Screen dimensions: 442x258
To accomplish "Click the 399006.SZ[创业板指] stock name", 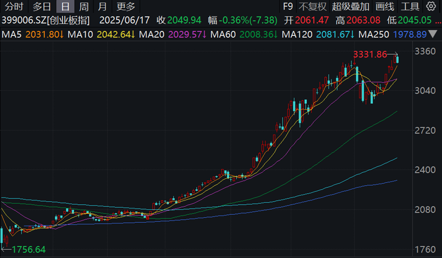I will (x=46, y=20).
